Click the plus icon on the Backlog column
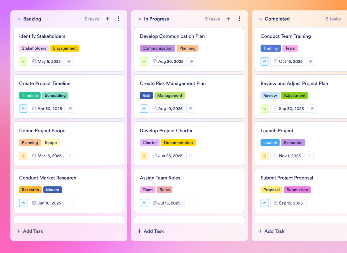The image size is (347, 253). tap(107, 19)
